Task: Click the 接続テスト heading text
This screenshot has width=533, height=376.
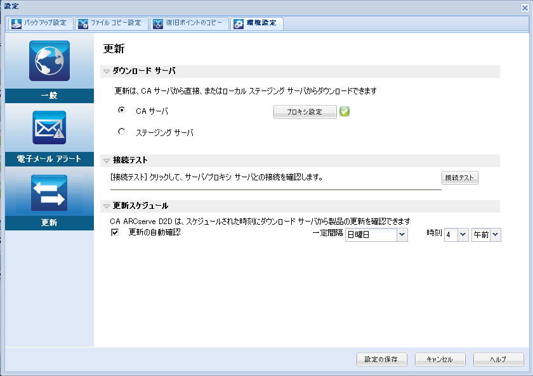Action: click(x=130, y=160)
